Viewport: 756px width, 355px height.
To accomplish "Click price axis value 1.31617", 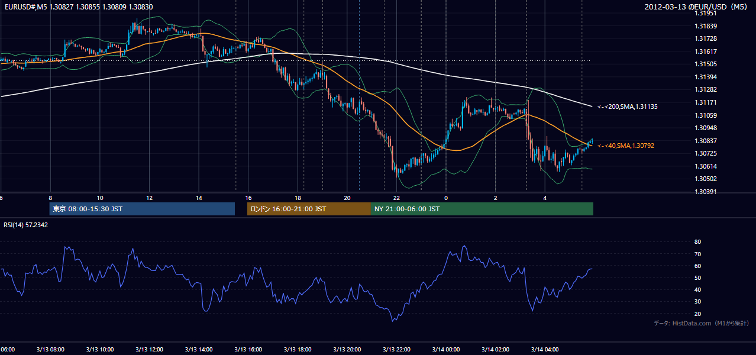I will (x=706, y=51).
